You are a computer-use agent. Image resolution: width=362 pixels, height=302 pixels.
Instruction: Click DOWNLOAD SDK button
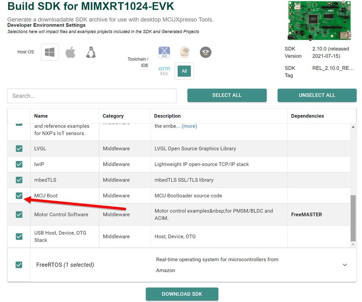pos(182,294)
